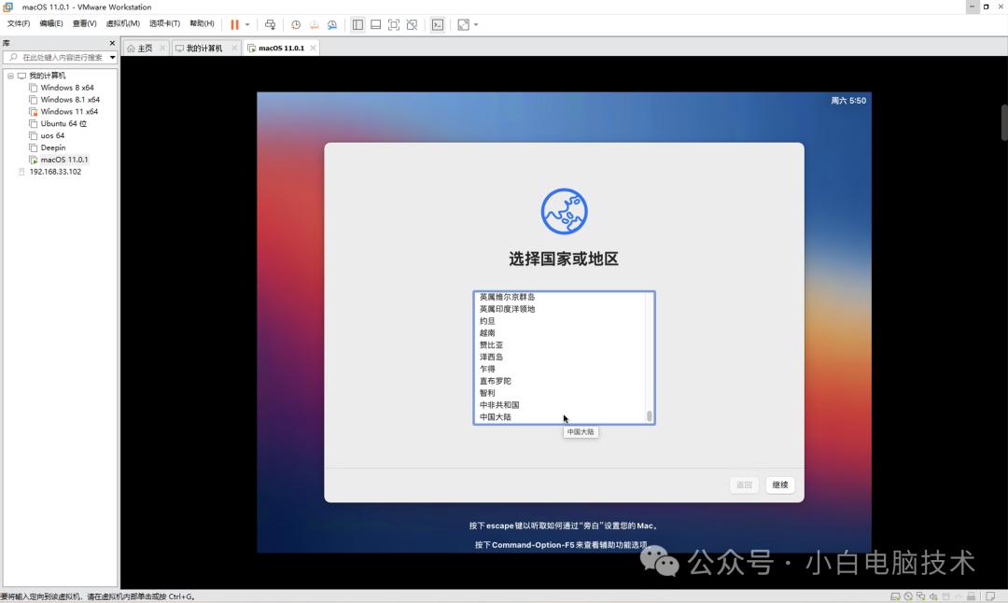Enter full screen mode from the toolbar

pyautogui.click(x=395, y=24)
